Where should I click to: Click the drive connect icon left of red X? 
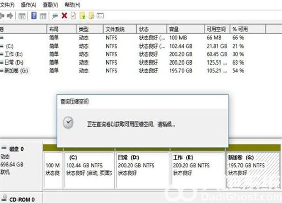pos(55,16)
